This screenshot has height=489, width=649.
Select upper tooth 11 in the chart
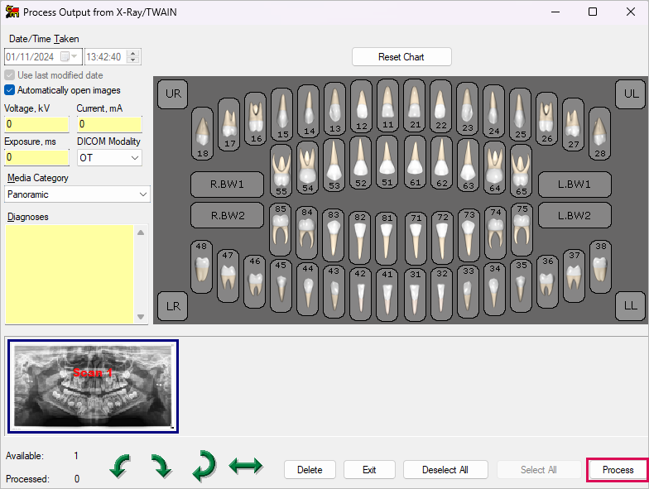tap(387, 108)
